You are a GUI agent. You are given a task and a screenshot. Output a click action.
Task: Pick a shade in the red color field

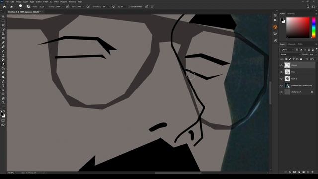[298, 28]
